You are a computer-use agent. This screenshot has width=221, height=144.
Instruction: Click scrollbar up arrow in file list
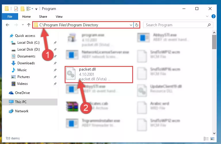(214, 33)
